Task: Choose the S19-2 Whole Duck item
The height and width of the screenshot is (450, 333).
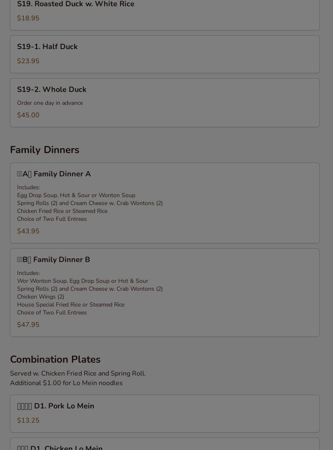Action: click(165, 103)
